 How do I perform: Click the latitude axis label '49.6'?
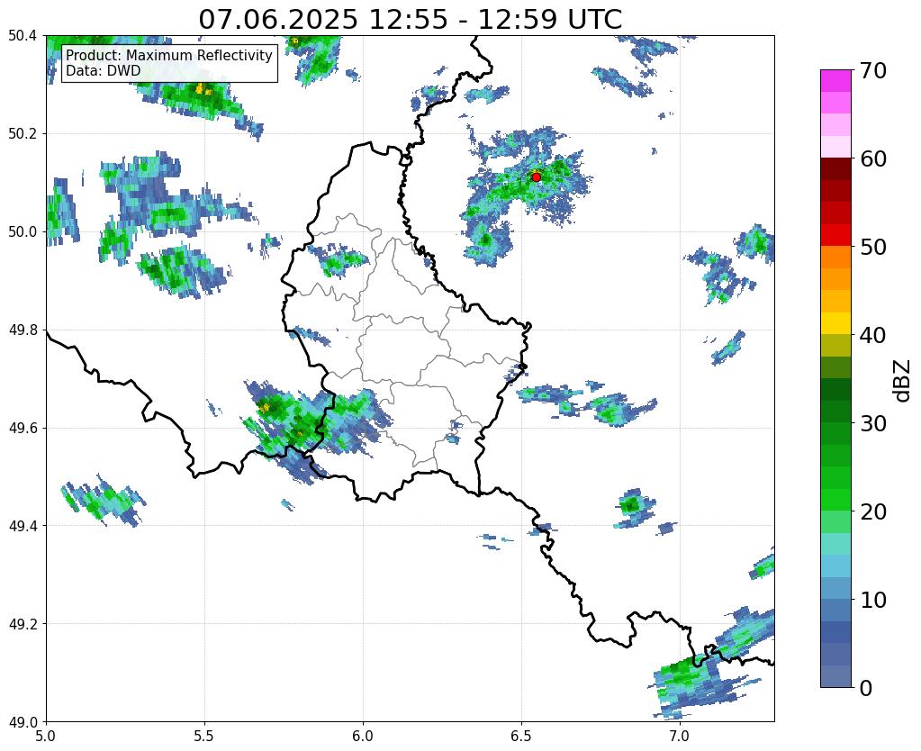(23, 429)
